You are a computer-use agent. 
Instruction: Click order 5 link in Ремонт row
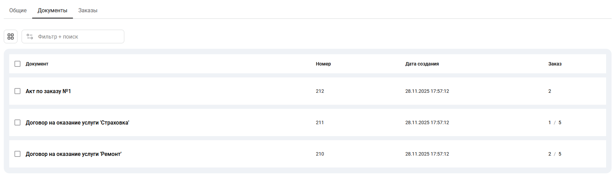560,154
